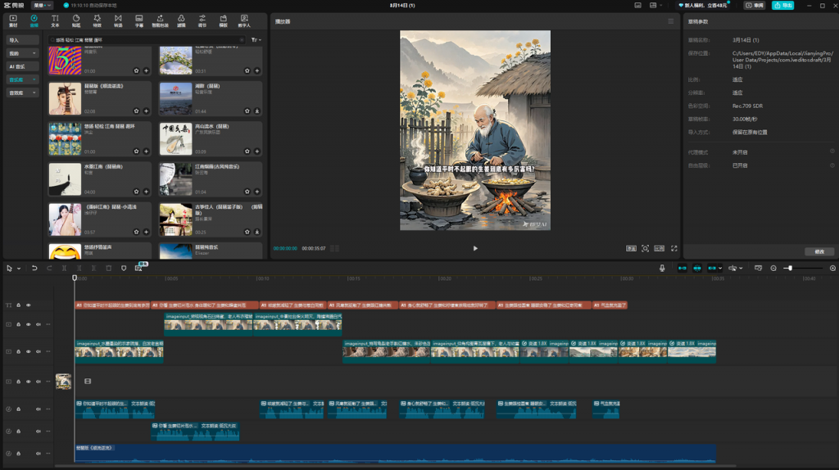Click the main track cover thumbnail
Screen dimensions: 839x470
coord(64,382)
